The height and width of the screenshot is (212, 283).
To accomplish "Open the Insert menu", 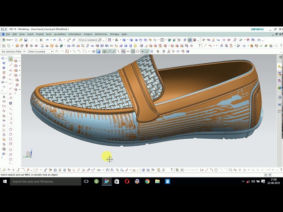I will pos(31,34).
